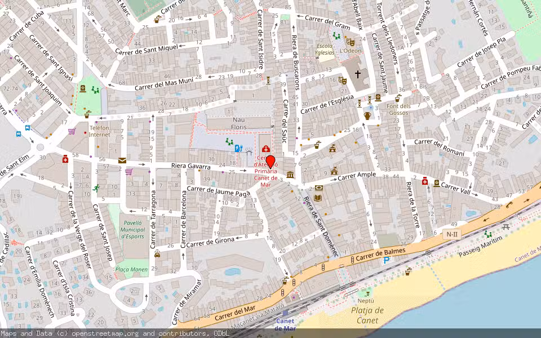Select the telephone icon on the N-II road

pos(509,205)
